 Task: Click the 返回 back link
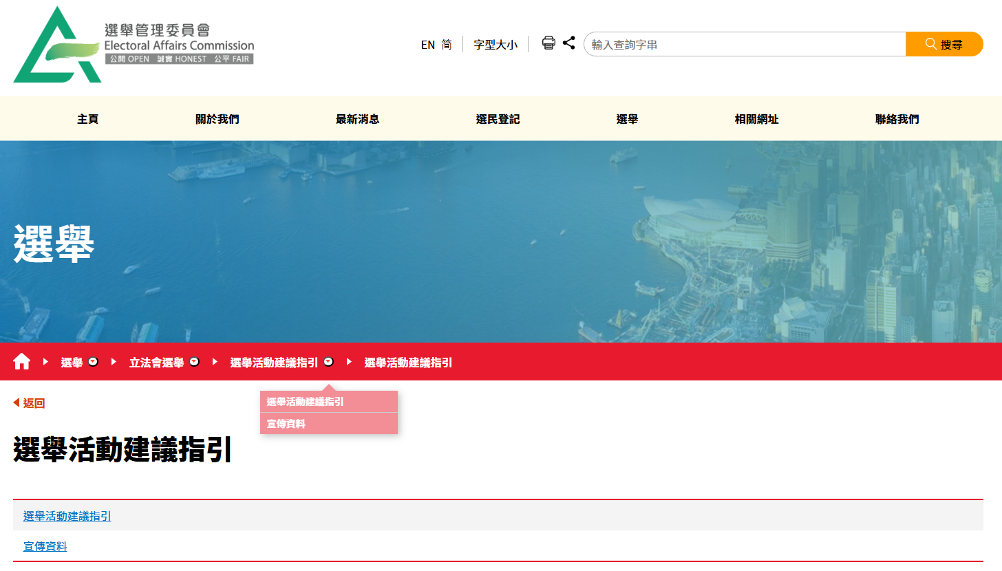[29, 403]
